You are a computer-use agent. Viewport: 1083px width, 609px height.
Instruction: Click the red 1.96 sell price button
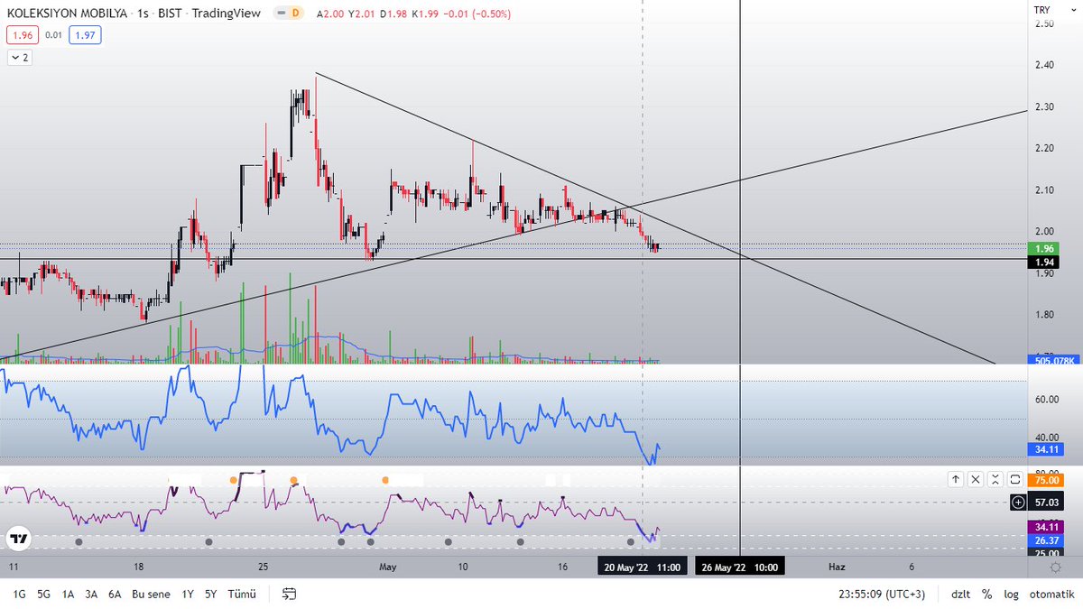22,35
